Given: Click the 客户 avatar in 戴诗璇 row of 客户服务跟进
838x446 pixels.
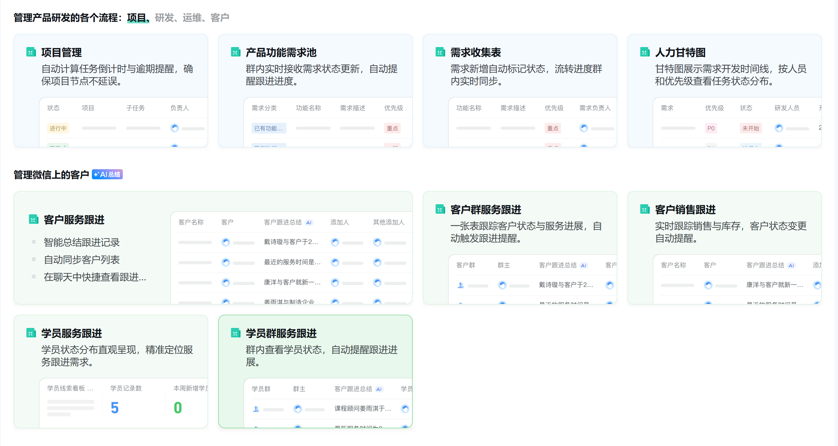Looking at the screenshot, I should point(226,242).
